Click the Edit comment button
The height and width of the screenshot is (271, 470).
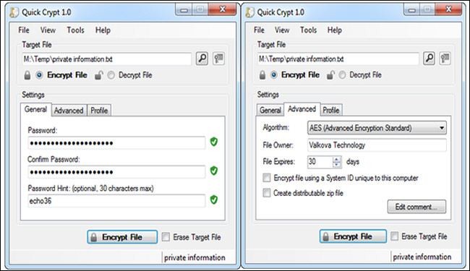[x=416, y=207]
